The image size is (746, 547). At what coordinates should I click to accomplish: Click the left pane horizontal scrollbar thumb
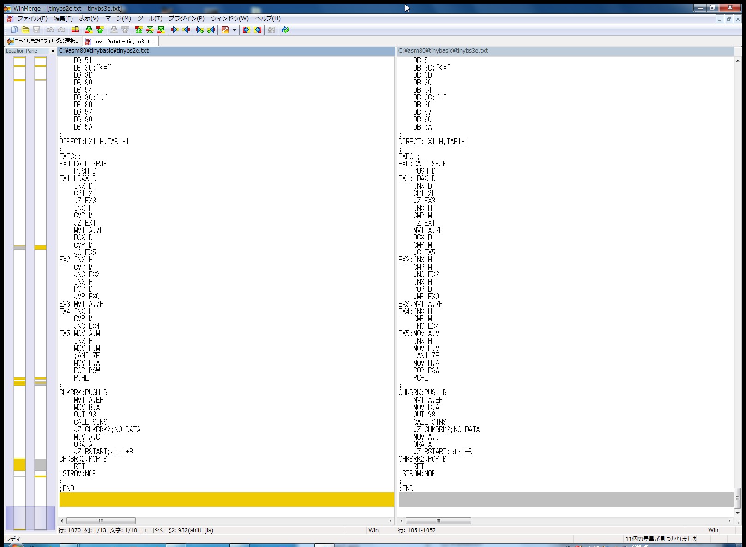point(101,521)
